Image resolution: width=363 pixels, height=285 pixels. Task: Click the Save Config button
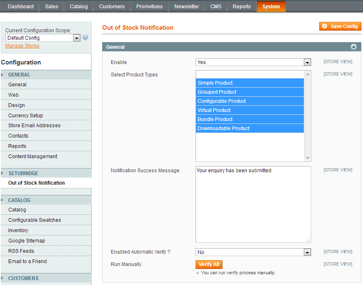click(340, 26)
